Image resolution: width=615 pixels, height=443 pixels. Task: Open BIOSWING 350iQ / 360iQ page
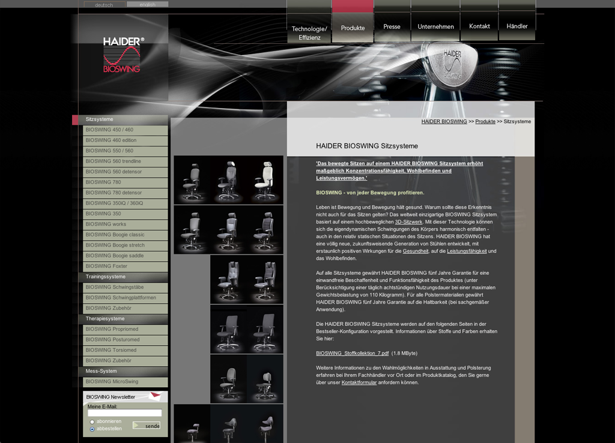pos(125,203)
